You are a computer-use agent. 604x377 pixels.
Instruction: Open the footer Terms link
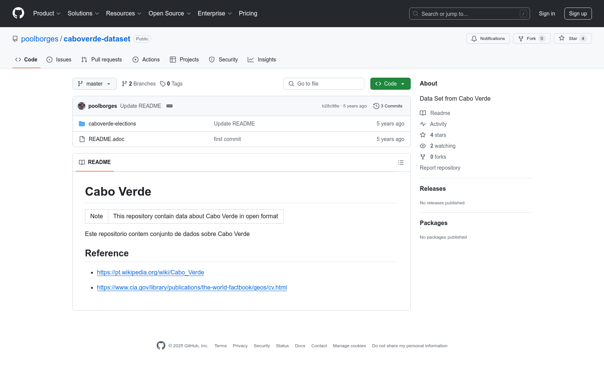pyautogui.click(x=220, y=346)
